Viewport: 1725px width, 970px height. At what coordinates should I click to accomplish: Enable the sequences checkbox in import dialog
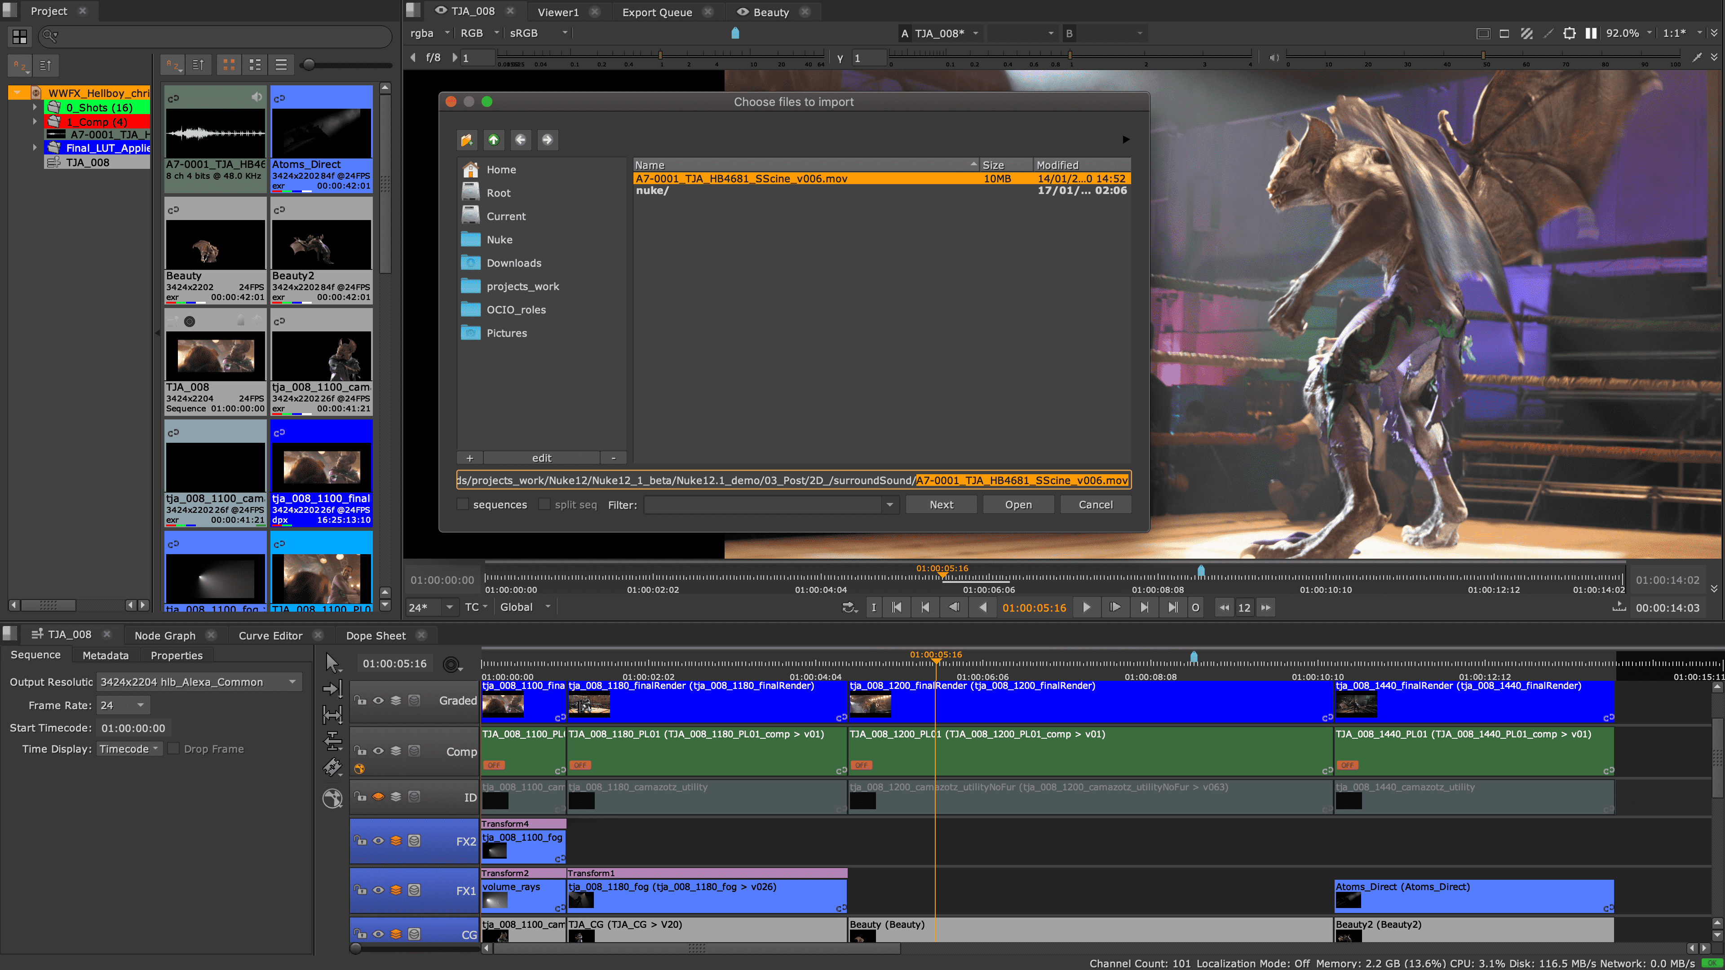463,505
